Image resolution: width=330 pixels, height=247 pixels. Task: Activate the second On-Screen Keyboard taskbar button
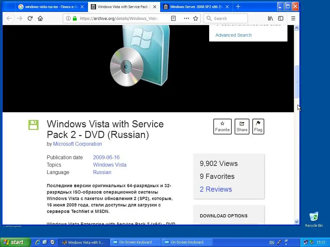pos(187,242)
